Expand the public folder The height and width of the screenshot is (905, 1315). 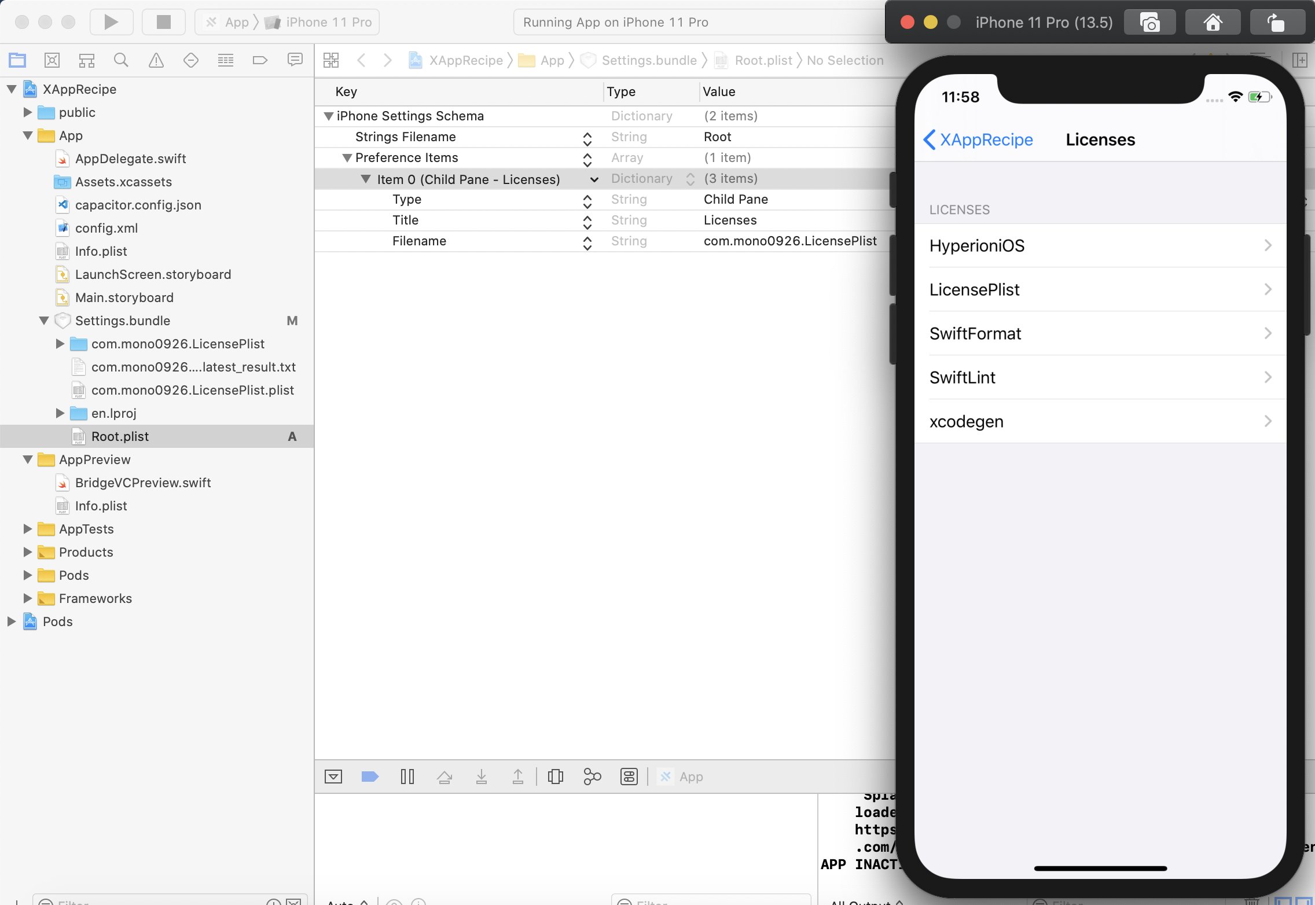click(x=27, y=112)
